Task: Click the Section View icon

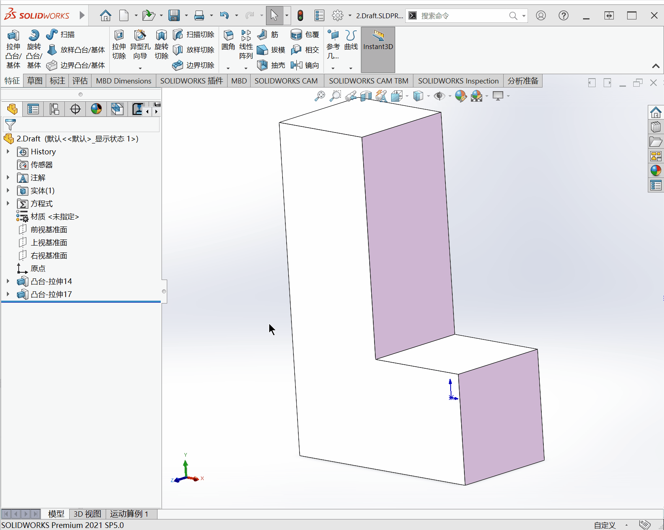Action: pyautogui.click(x=366, y=96)
